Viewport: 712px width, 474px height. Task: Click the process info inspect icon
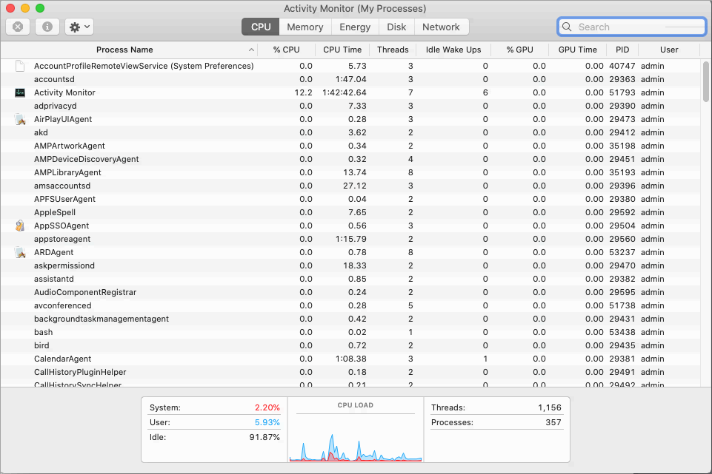[47, 27]
